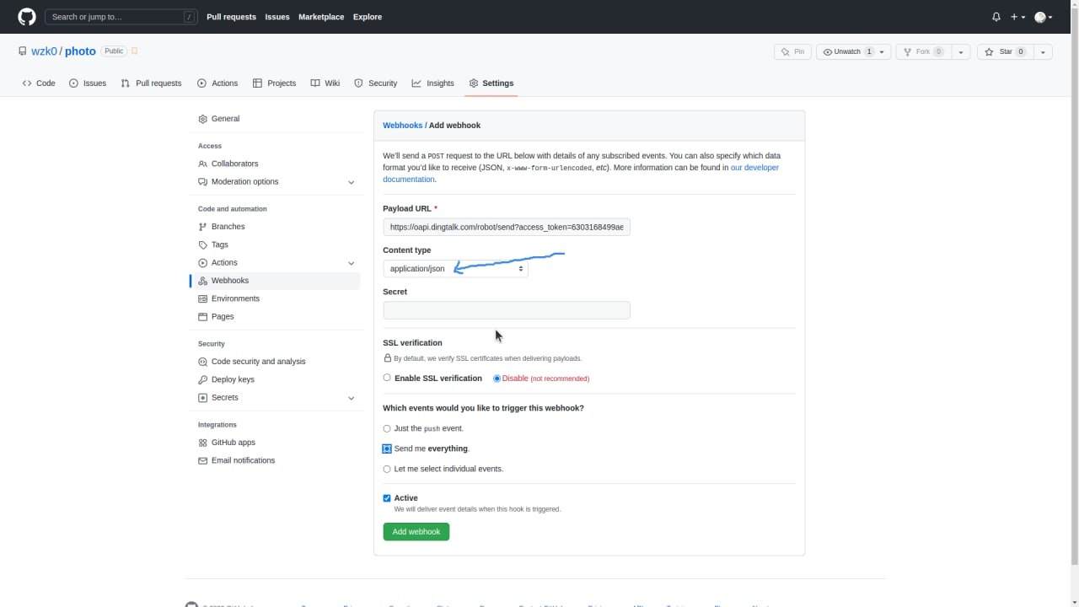Image resolution: width=1079 pixels, height=607 pixels.
Task: Select Send me everything radio
Action: [387, 449]
